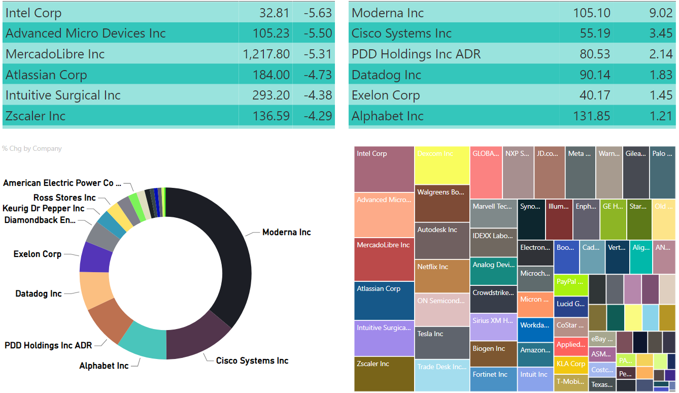Click Ross Stores Inc donut label

point(64,198)
